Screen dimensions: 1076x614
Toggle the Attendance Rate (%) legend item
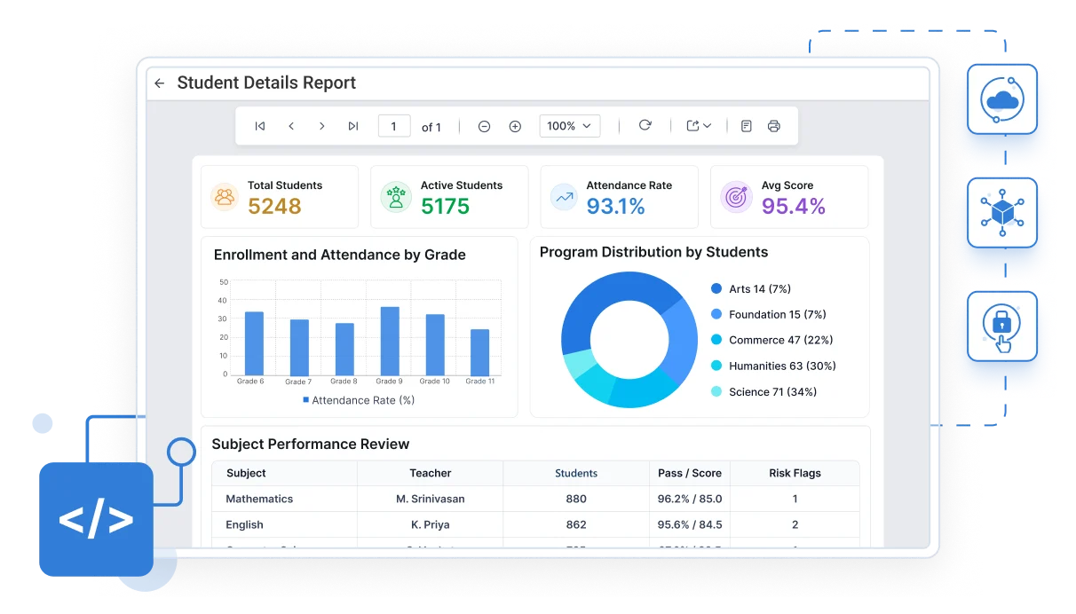tap(359, 400)
